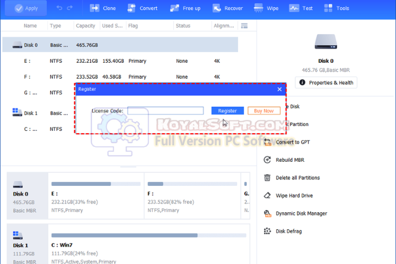This screenshot has height=264, width=396.
Task: Click the Flag column header
Action: pyautogui.click(x=133, y=26)
